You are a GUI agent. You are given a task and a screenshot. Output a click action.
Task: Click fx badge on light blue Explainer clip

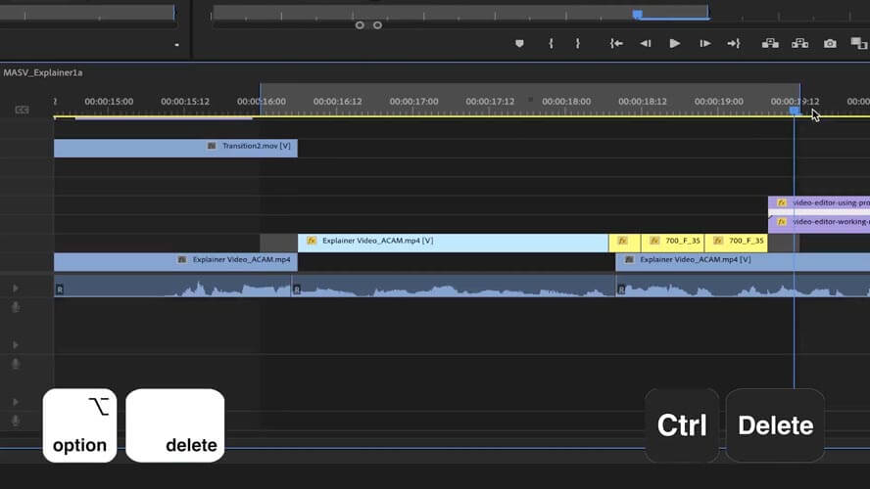tap(312, 241)
